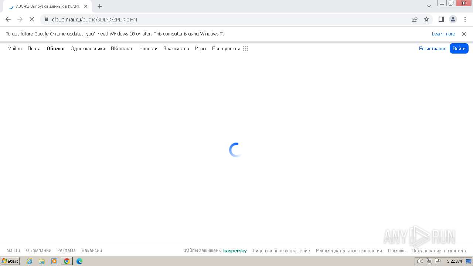Open a new browser tab
The width and height of the screenshot is (473, 266).
pos(100,6)
